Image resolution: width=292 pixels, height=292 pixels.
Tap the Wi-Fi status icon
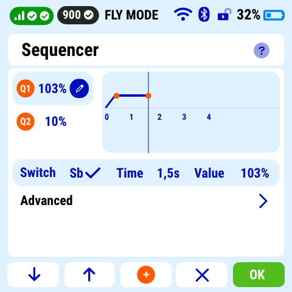click(183, 14)
